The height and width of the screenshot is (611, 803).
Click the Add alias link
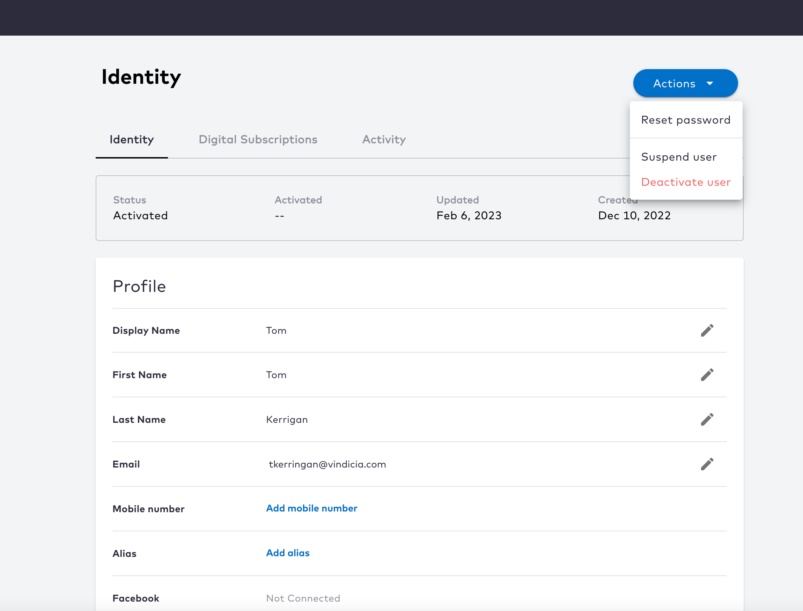[x=288, y=553]
